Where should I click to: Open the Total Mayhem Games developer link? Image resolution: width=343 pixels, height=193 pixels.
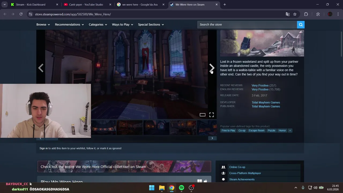(x=266, y=102)
